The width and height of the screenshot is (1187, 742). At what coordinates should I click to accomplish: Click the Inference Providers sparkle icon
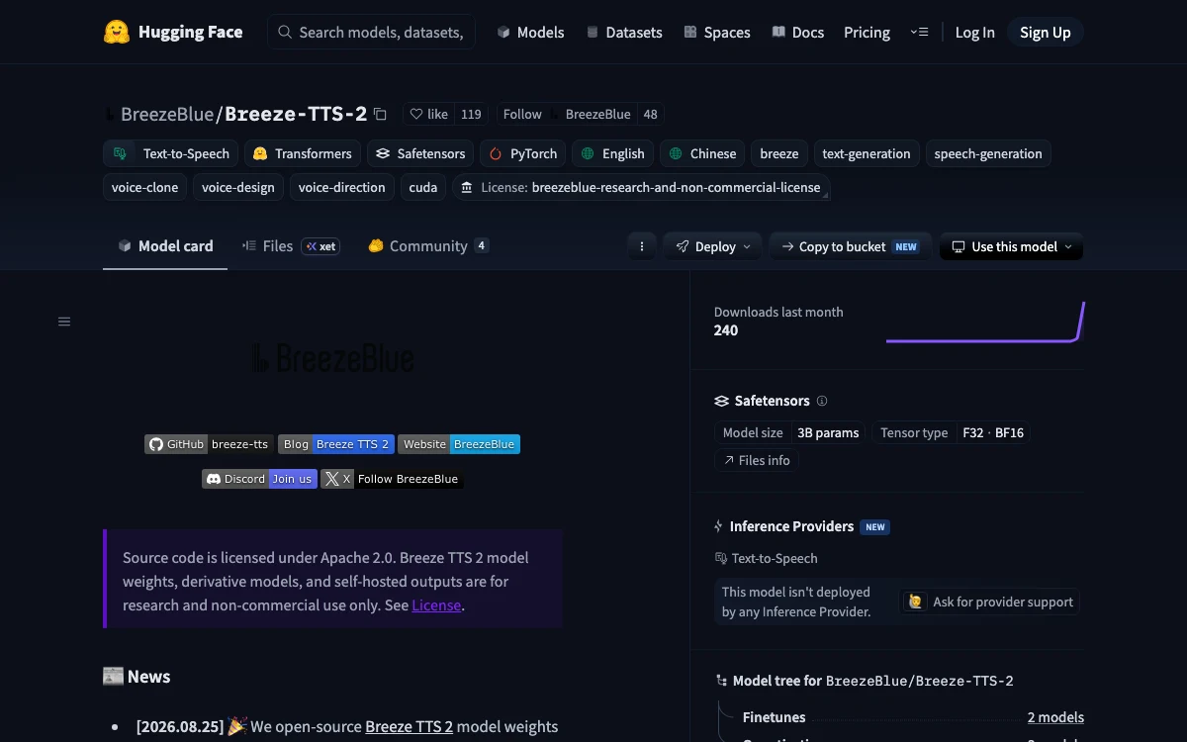[x=719, y=526]
